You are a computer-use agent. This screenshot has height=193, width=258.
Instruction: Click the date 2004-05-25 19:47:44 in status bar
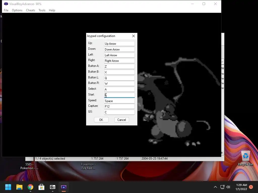154,159
